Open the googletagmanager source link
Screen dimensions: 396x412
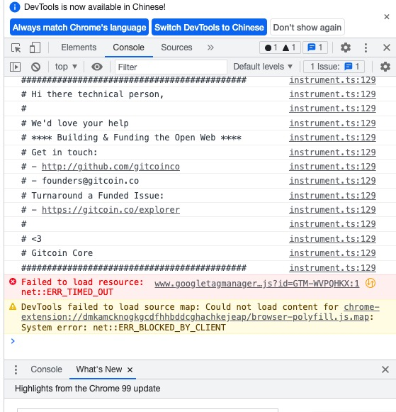(256, 284)
